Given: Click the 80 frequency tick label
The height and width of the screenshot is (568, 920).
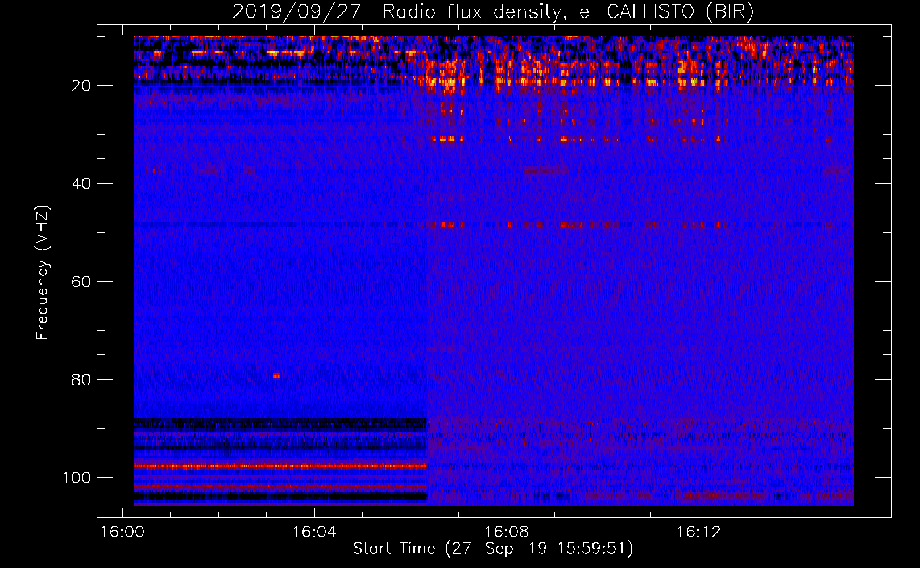Looking at the screenshot, I should pos(81,380).
